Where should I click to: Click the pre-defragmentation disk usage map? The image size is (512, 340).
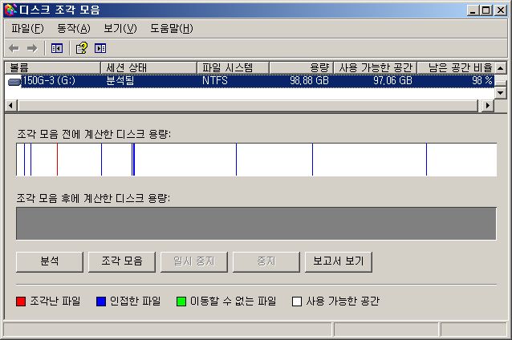click(256, 160)
